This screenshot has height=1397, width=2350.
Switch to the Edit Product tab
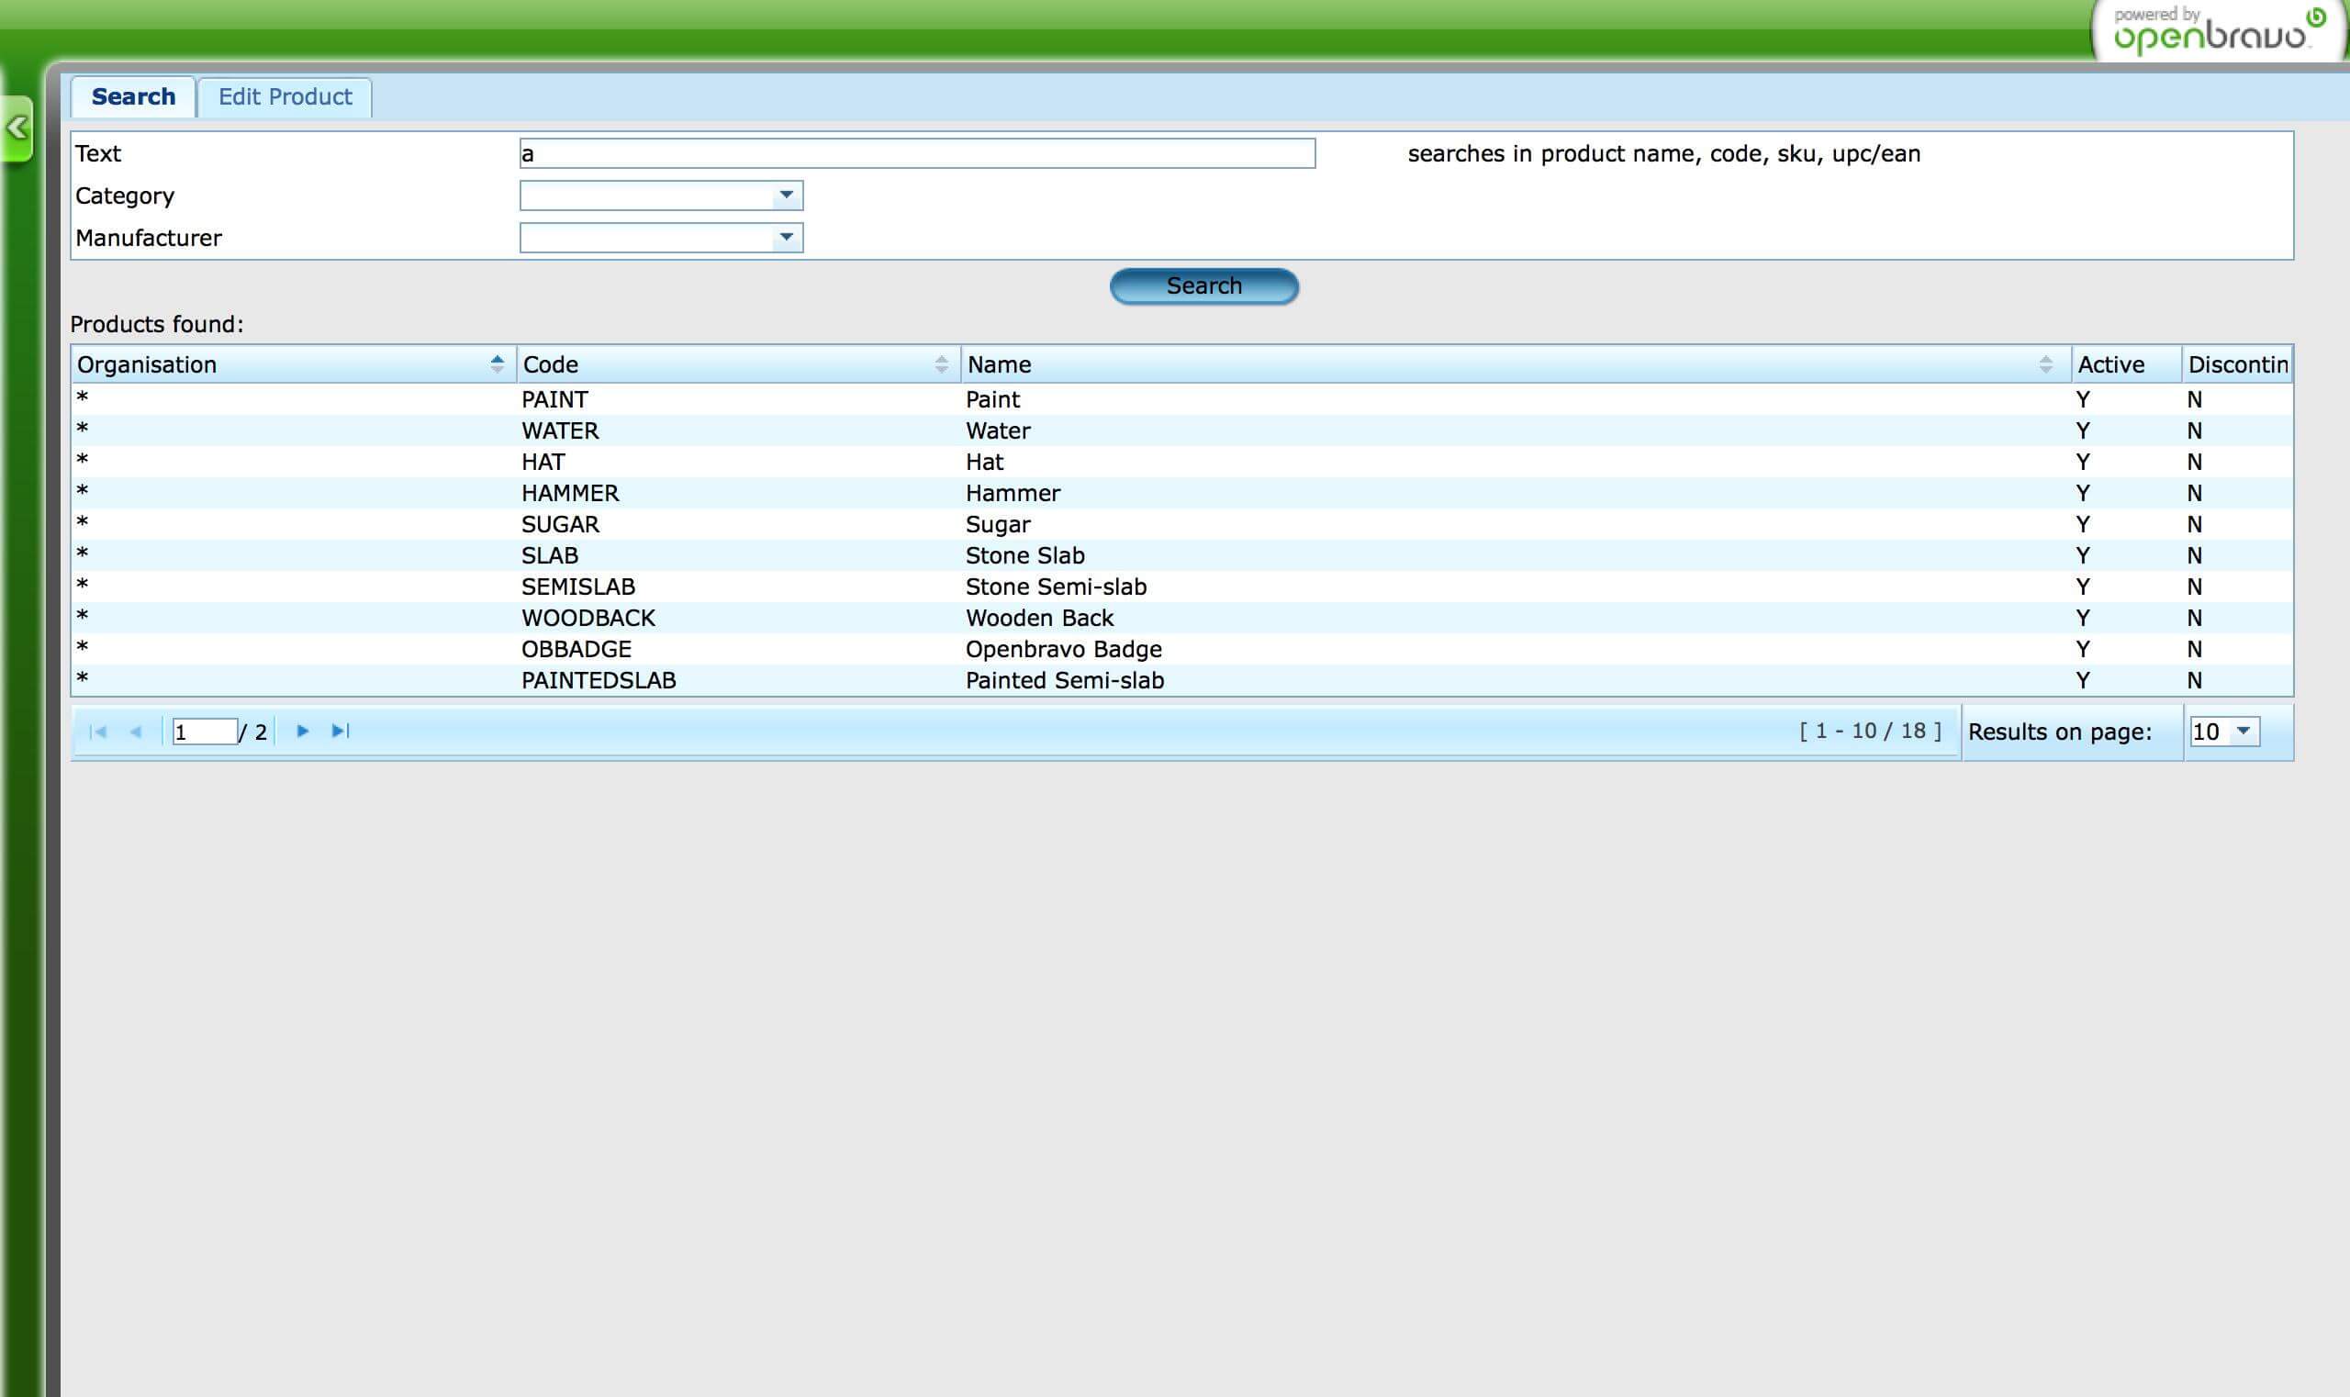coord(285,96)
